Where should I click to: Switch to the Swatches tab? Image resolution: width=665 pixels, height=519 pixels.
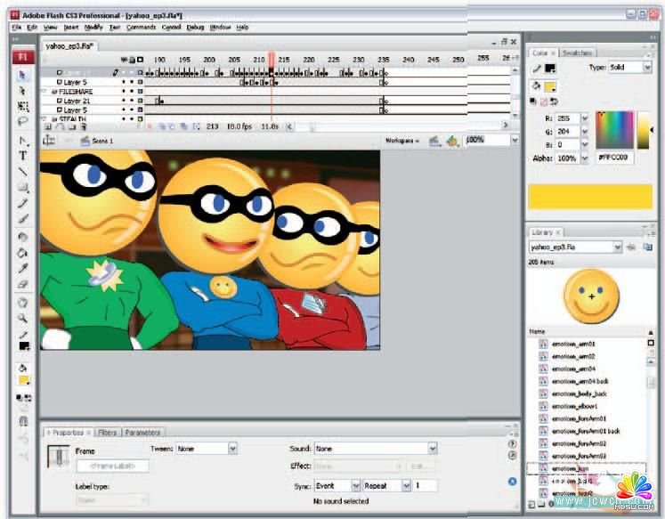point(577,53)
